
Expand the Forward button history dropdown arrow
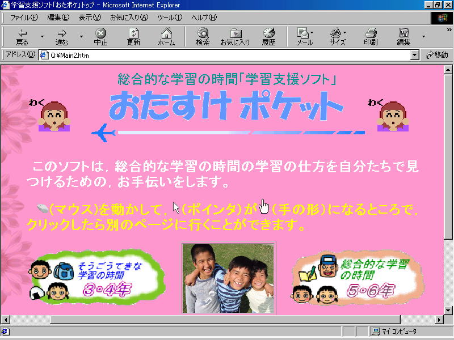coord(81,36)
